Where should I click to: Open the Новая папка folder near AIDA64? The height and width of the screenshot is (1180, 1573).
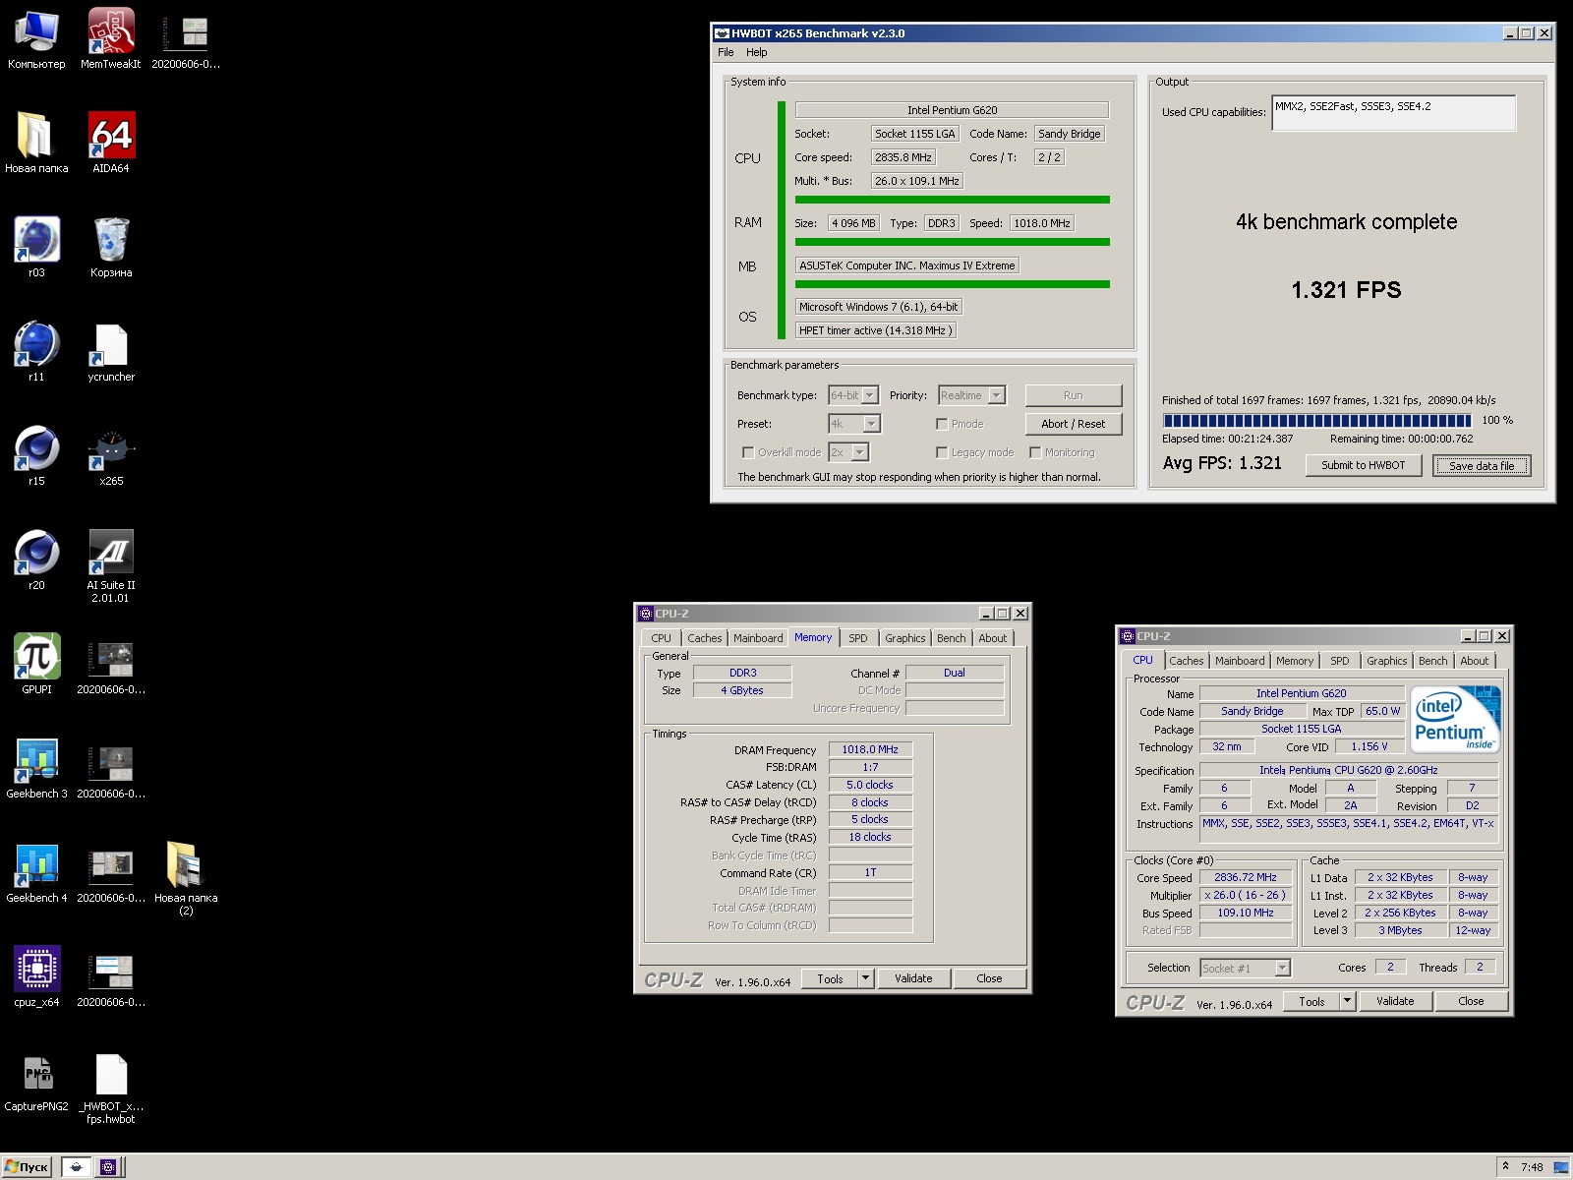tap(36, 144)
